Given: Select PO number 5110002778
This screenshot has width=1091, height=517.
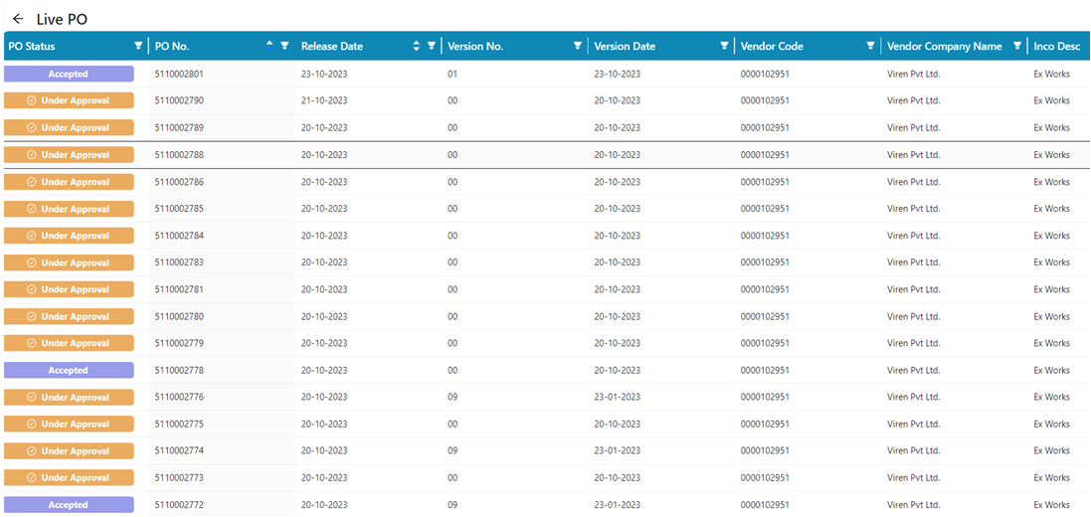Looking at the screenshot, I should (180, 370).
